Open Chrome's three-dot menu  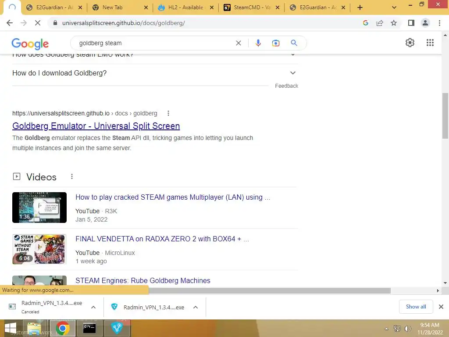pyautogui.click(x=439, y=23)
